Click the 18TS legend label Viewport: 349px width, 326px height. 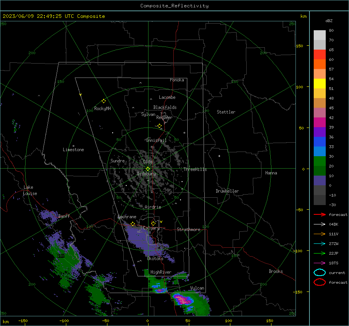coord(333,263)
